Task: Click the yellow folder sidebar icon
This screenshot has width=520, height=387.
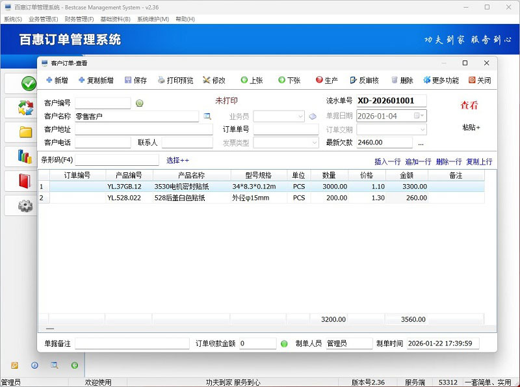Action: point(25,132)
